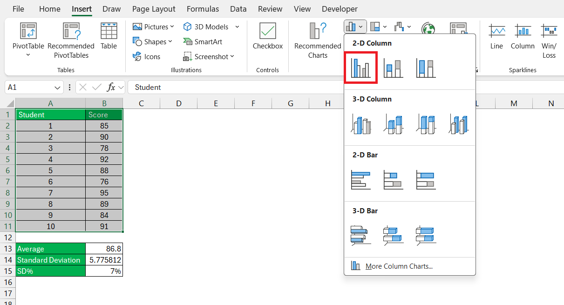The height and width of the screenshot is (305, 564).
Task: Switch to the View tab
Action: pos(302,9)
